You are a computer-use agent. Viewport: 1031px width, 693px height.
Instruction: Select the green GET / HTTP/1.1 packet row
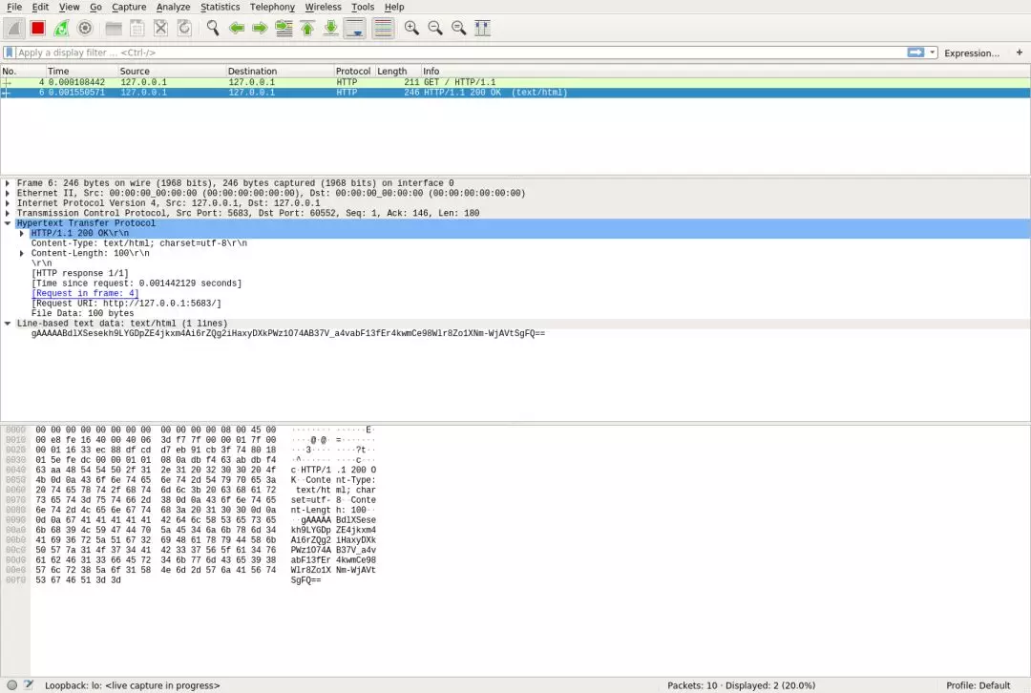tap(515, 82)
